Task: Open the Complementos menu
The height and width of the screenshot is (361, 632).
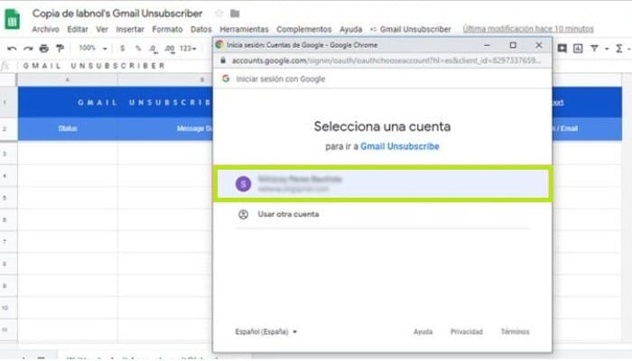Action: (x=304, y=30)
